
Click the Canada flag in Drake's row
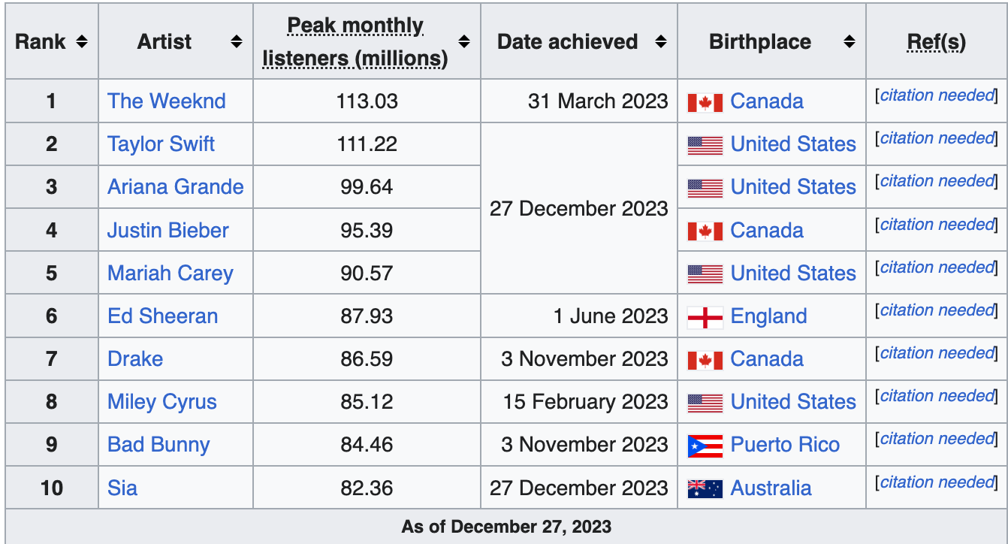(705, 360)
